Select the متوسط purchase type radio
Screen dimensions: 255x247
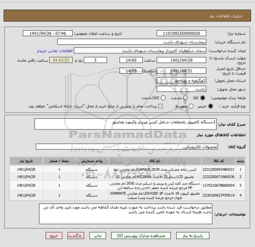point(191,106)
